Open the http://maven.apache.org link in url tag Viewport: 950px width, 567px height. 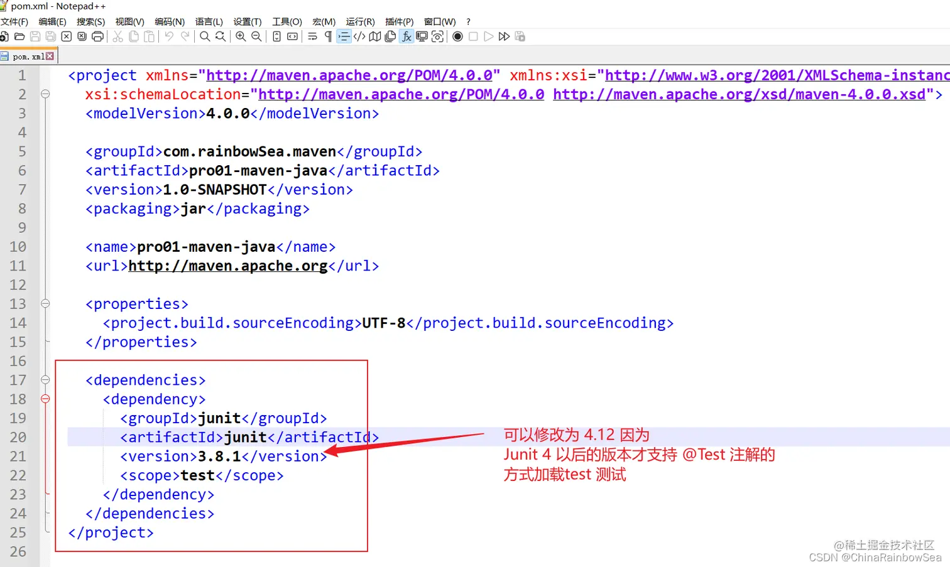pos(228,266)
